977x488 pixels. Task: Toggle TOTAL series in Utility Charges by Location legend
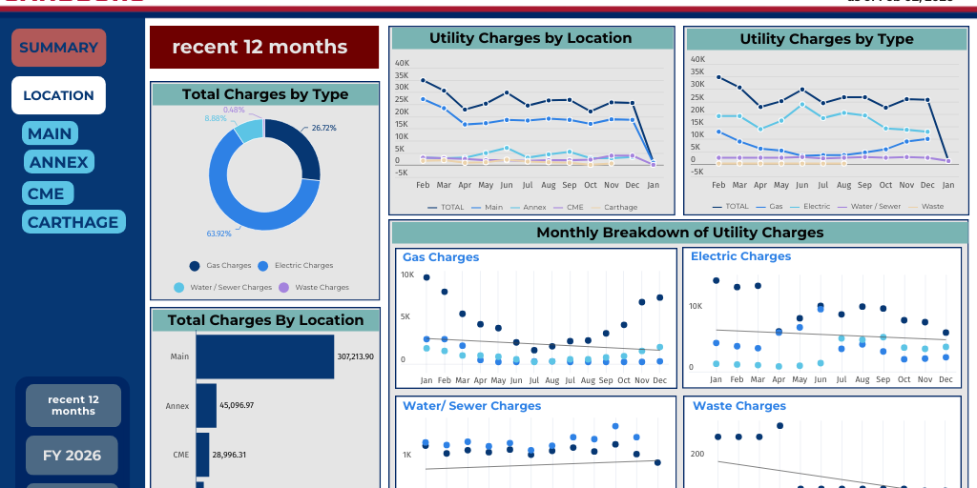click(x=446, y=207)
